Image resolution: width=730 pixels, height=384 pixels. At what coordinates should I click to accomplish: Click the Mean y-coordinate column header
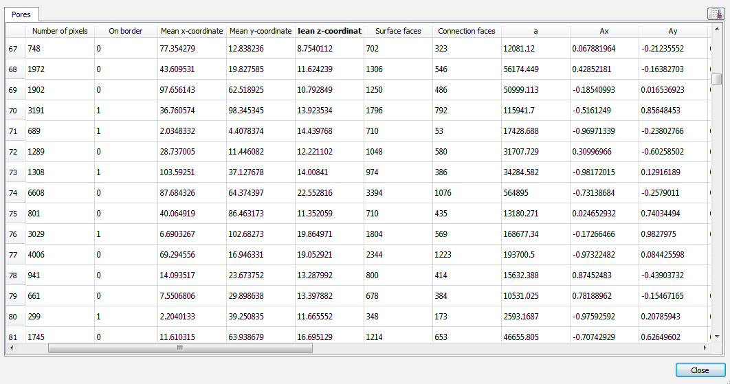(261, 31)
